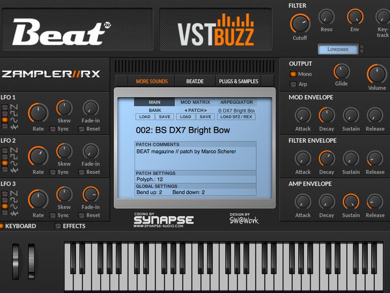Image resolution: width=390 pixels, height=293 pixels.
Task: Select LFO 2 random noise waveform
Action: 5,169
